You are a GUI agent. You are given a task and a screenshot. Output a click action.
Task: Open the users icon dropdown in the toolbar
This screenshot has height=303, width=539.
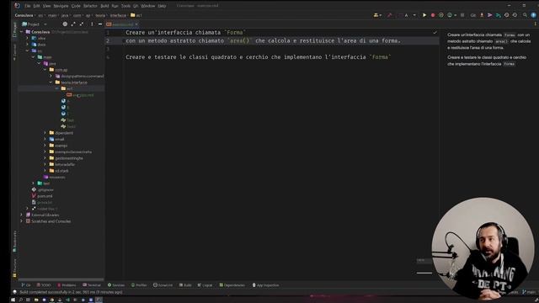click(x=377, y=15)
